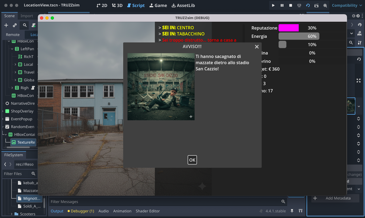Expand the Scooters folder
The image size is (365, 218).
[x=12, y=214]
